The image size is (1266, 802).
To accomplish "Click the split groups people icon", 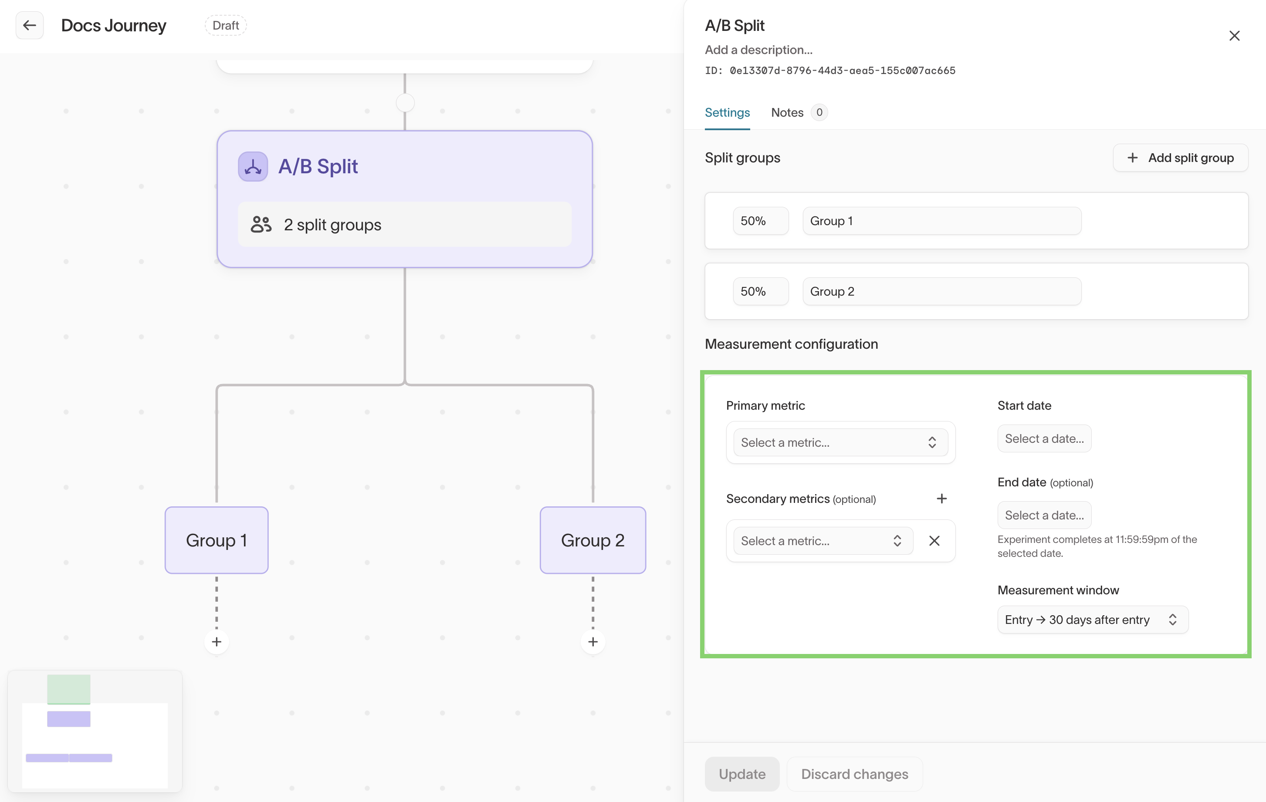I will coord(261,224).
